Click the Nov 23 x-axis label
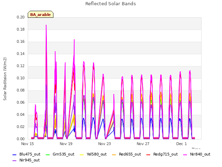Screen dimensions: 222x167 pos(104,144)
